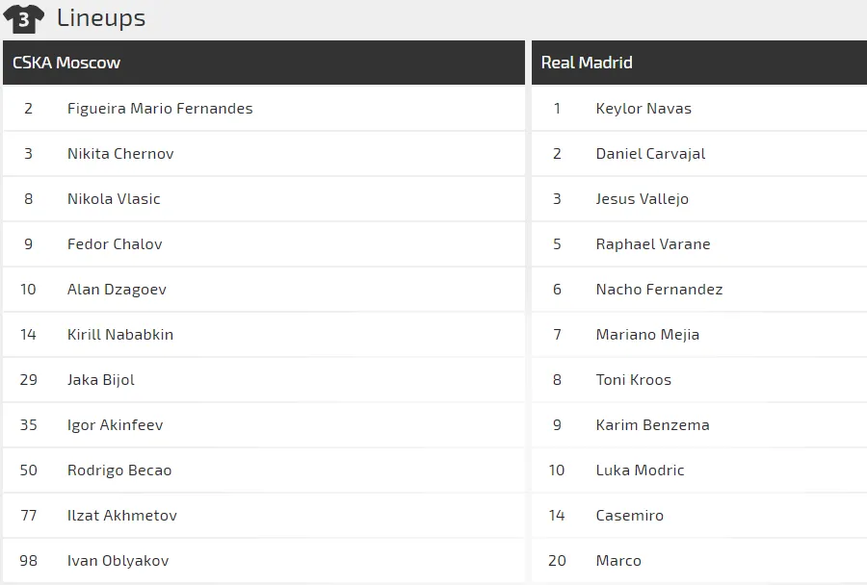Click Toni Kroos row
This screenshot has height=585, width=867.
633,380
